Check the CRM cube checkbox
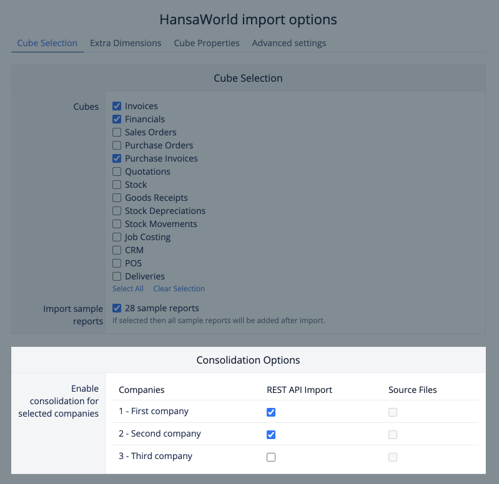 (x=117, y=250)
